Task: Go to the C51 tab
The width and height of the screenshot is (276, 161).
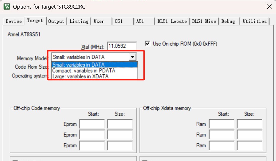Action: [123, 21]
